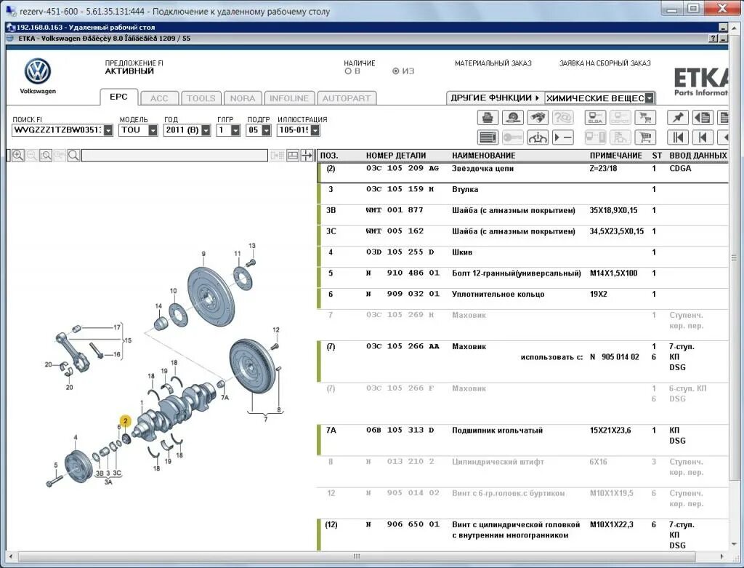Click the single shopping cart icon
Screen dimensions: 744x568
coord(645,137)
